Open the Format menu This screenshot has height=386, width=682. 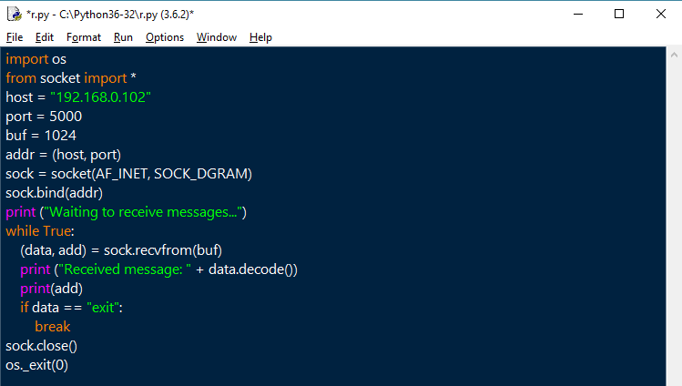pos(84,37)
